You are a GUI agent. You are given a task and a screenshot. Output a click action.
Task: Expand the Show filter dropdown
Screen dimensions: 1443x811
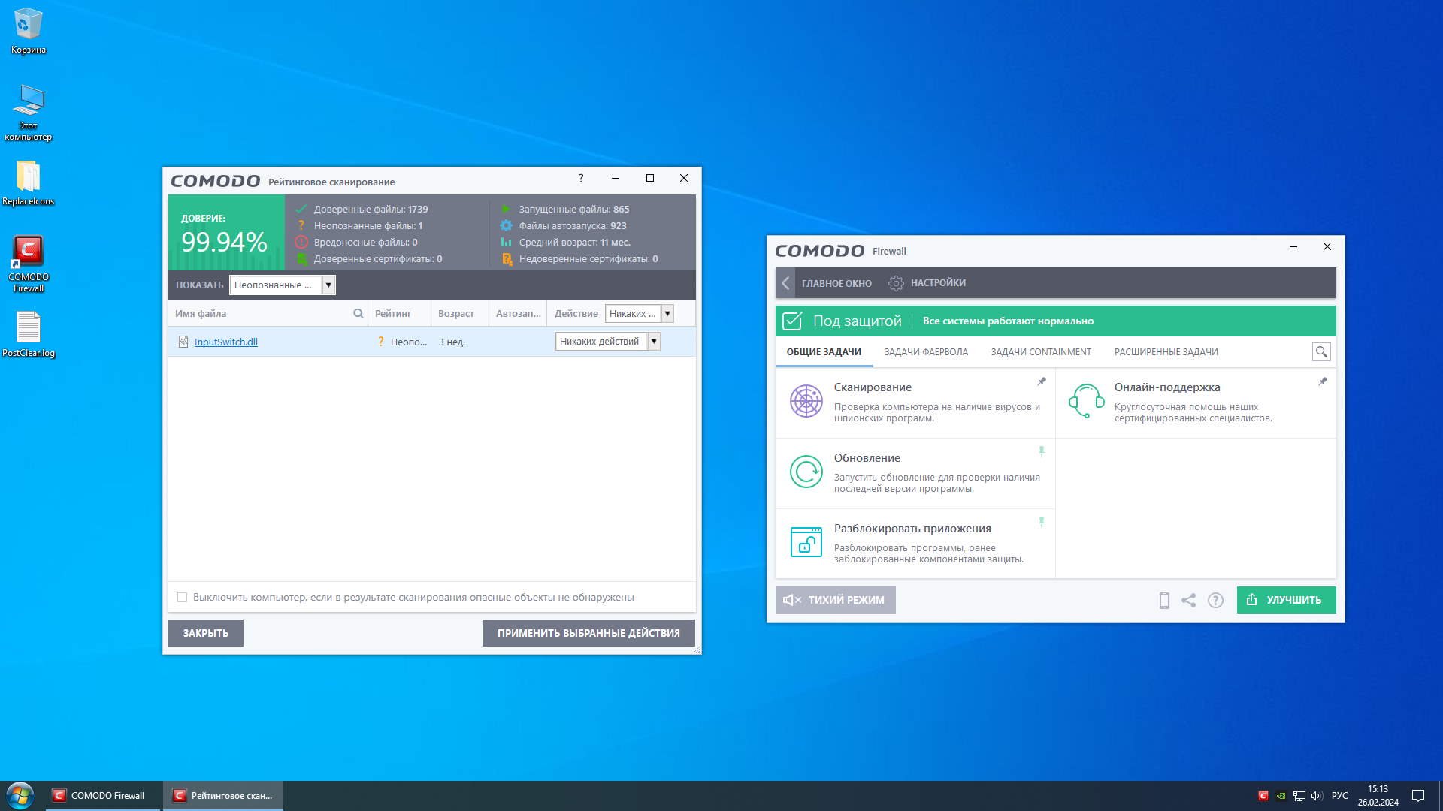pyautogui.click(x=328, y=285)
